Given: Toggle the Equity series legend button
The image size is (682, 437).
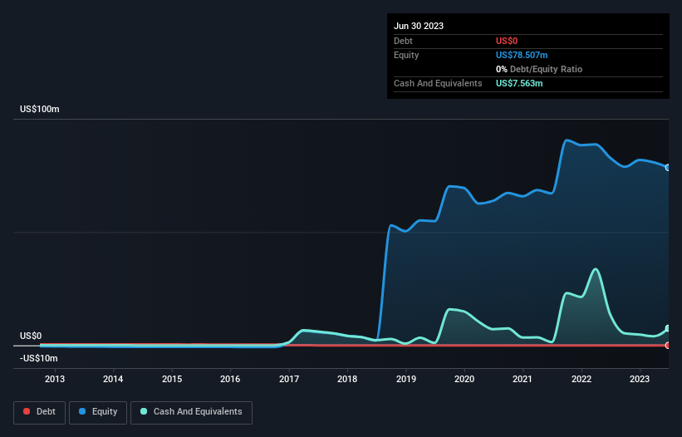Looking at the screenshot, I should point(98,412).
